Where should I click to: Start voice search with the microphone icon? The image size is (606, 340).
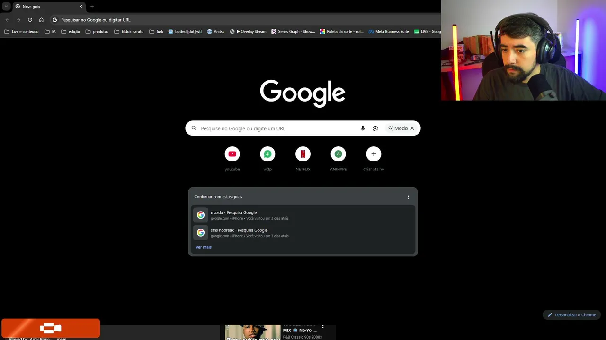[x=363, y=128]
